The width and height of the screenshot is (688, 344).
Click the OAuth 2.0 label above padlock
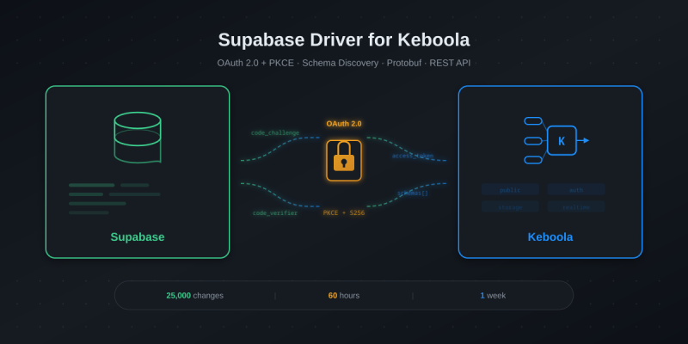(344, 124)
